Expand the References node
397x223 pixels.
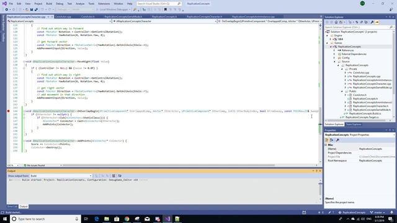(x=334, y=50)
